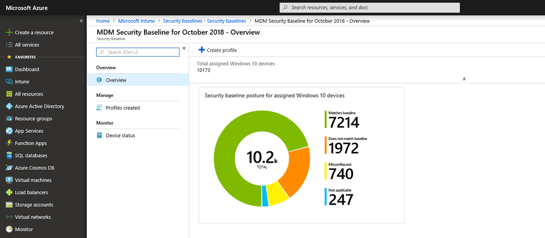This screenshot has width=545, height=238.
Task: Click the 10173 total assigned devices value
Action: tap(203, 70)
